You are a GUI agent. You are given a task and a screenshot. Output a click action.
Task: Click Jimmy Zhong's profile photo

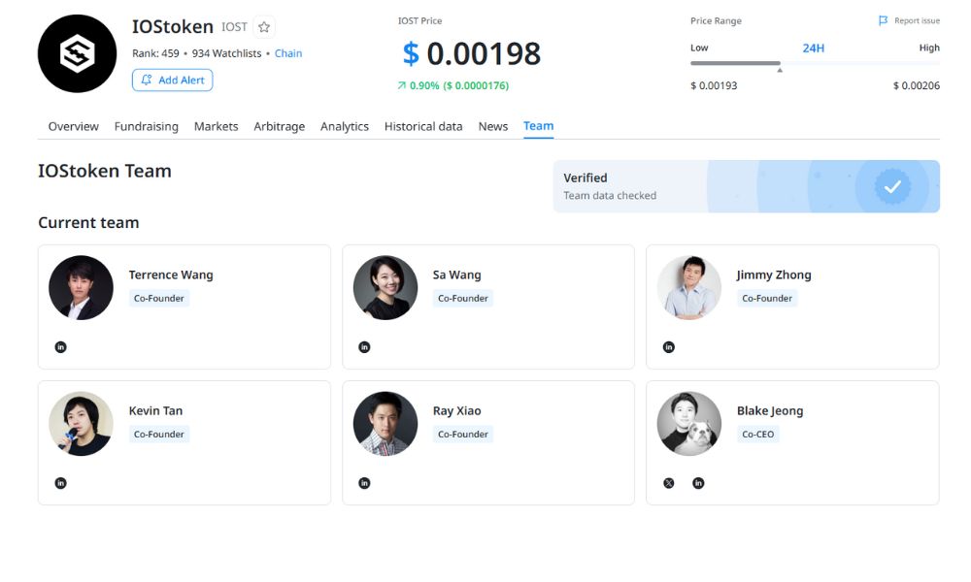[688, 288]
